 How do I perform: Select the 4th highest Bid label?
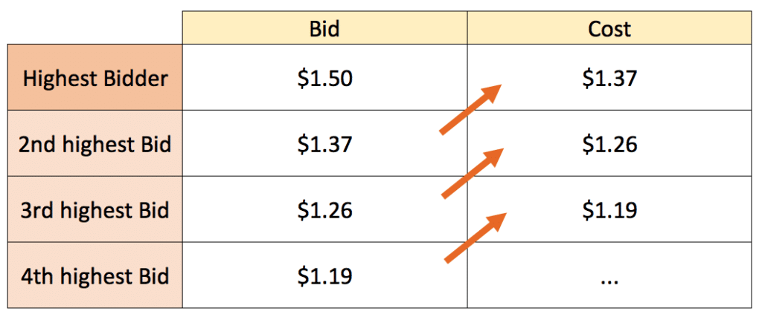tap(95, 276)
